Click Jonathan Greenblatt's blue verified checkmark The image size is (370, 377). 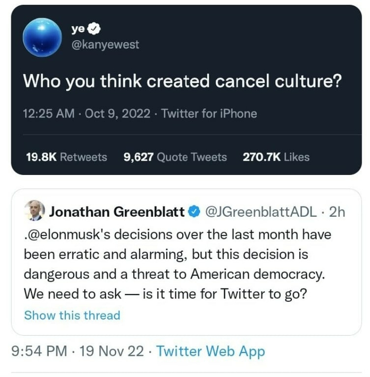194,213
